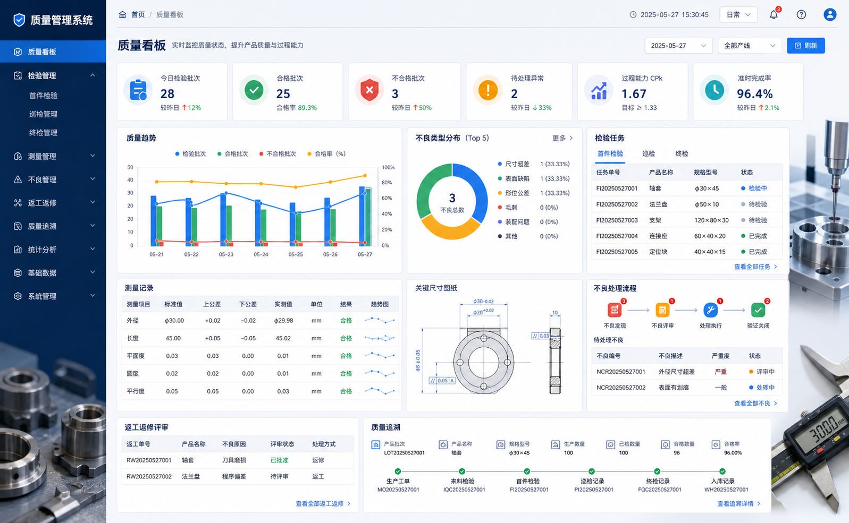Image resolution: width=849 pixels, height=523 pixels.
Task: Click the 产品批次 icon in 质量追溯
Action: point(376,444)
